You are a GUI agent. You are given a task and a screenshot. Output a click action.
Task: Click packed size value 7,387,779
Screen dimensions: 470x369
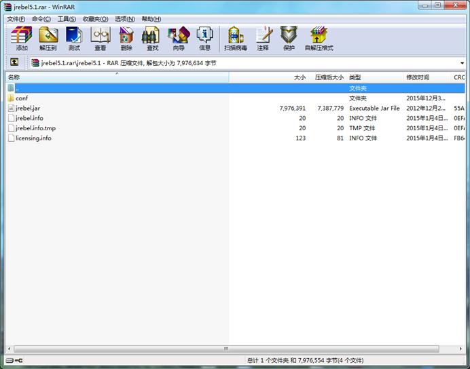(330, 108)
